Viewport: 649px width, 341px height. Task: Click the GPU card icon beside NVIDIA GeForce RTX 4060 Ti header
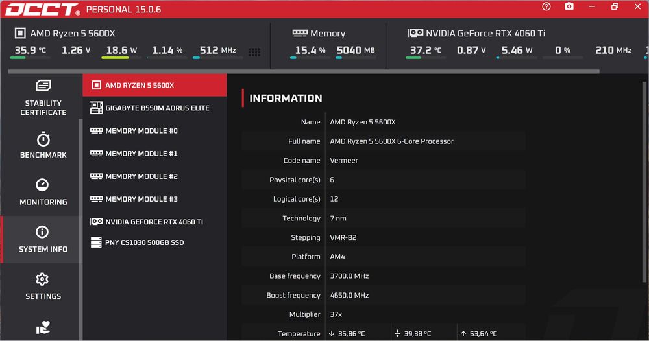[x=415, y=32]
